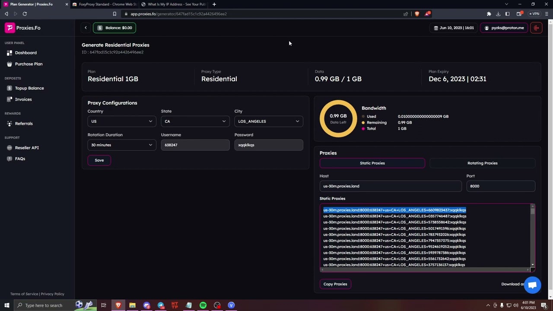Open the browser hamburger menu

547,14
